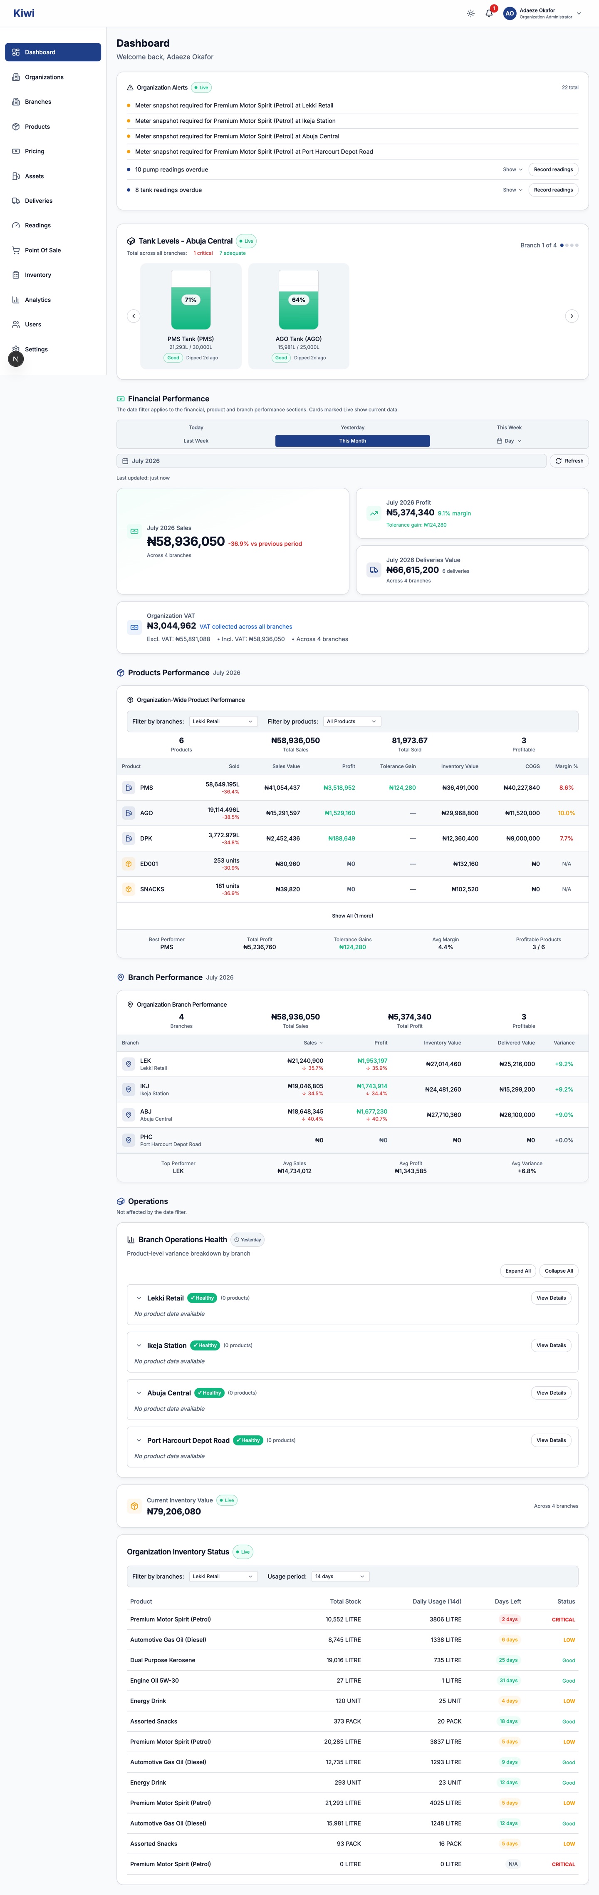The width and height of the screenshot is (599, 1895).
Task: Click Settings in the sidebar
Action: tap(53, 349)
